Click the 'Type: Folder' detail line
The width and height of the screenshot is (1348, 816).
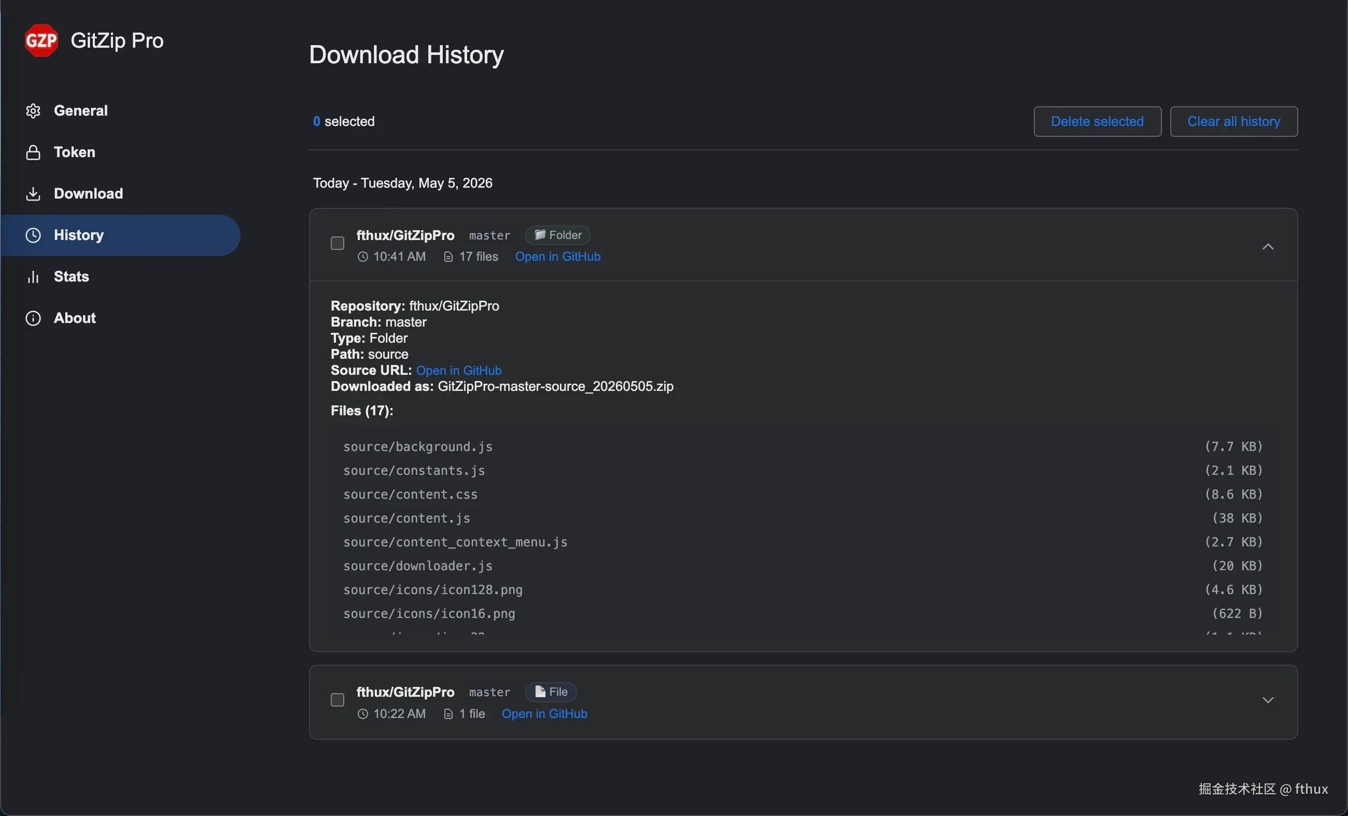[x=369, y=339]
